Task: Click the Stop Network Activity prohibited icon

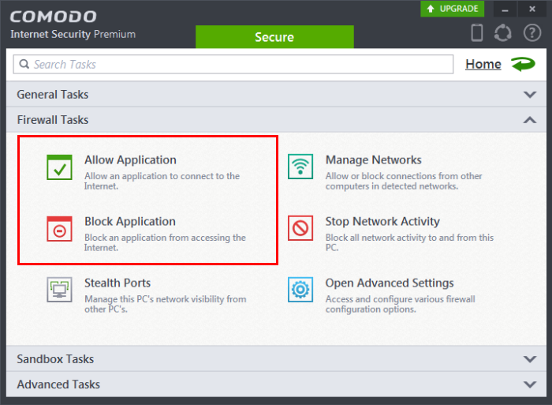Action: [x=300, y=228]
